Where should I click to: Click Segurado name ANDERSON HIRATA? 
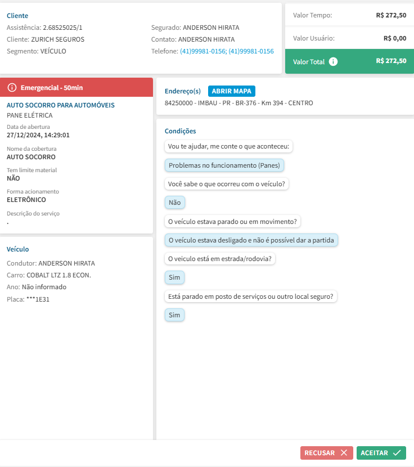coord(211,28)
